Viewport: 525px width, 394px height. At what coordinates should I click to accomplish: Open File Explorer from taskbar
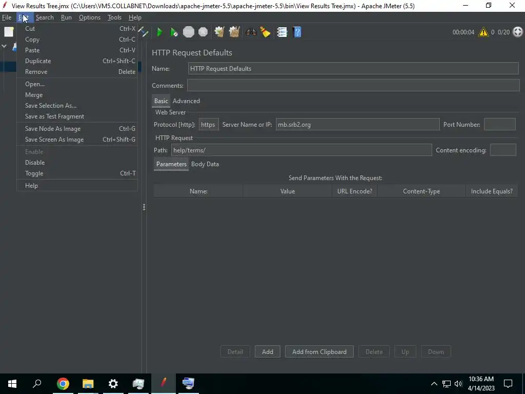88,384
